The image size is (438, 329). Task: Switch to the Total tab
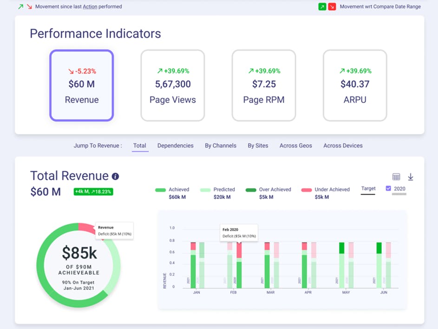(x=140, y=146)
